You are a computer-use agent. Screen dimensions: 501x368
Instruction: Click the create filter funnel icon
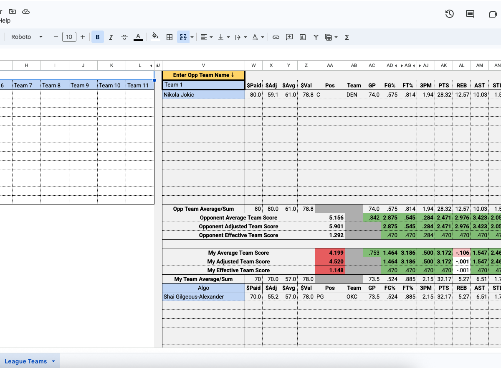[x=316, y=37]
